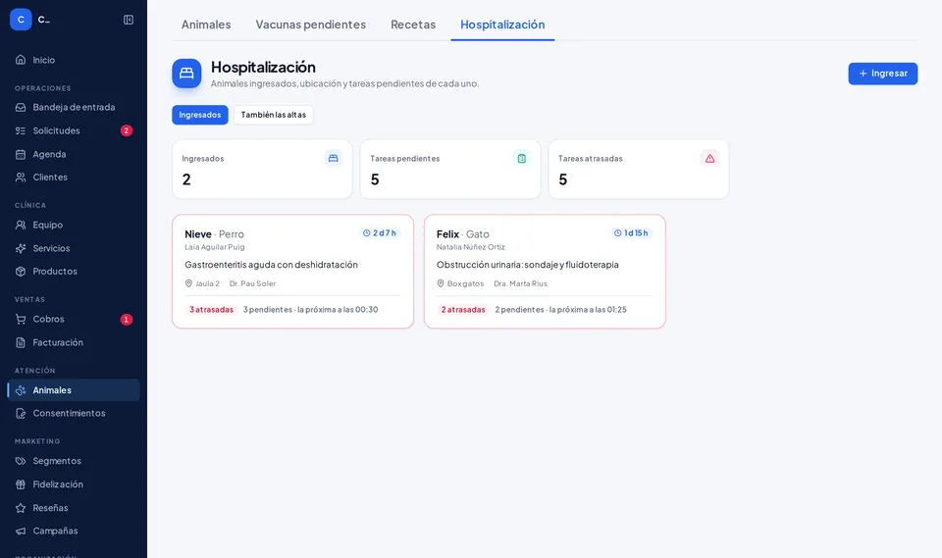Click the Fidelización gift icon
The height and width of the screenshot is (558, 942).
pyautogui.click(x=21, y=484)
